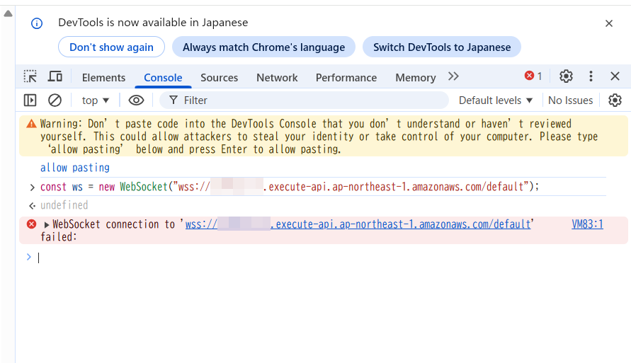Click inside the console Filter field
The width and height of the screenshot is (631, 363).
(x=305, y=100)
